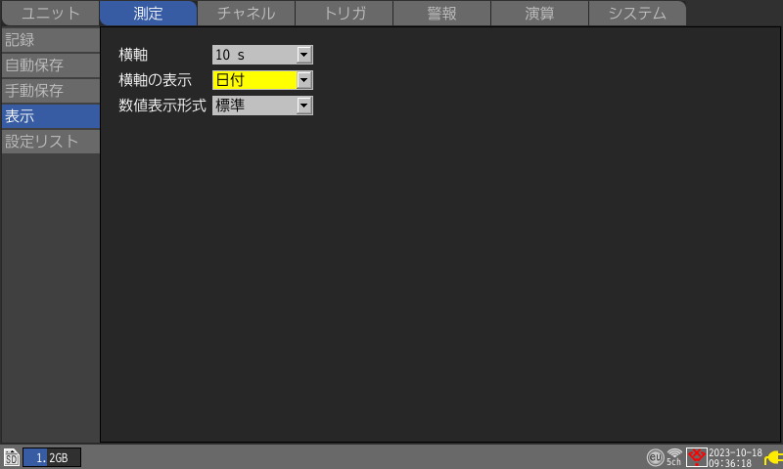Open the トリガ tab
Image resolution: width=783 pixels, height=469 pixels.
click(345, 13)
